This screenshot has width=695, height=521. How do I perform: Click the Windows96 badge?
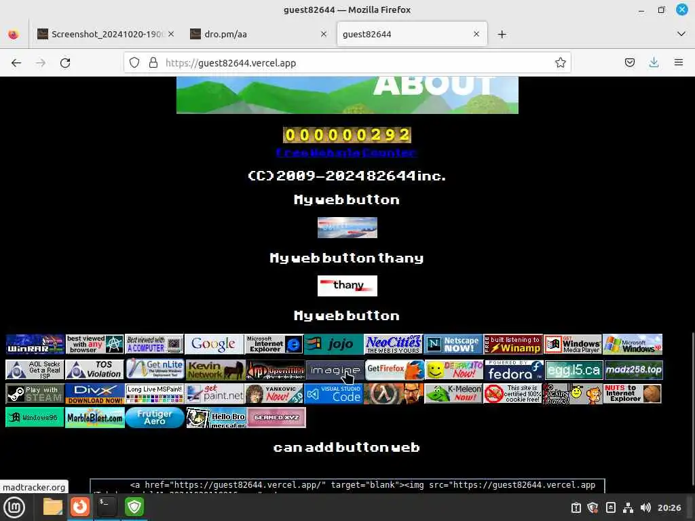click(35, 417)
